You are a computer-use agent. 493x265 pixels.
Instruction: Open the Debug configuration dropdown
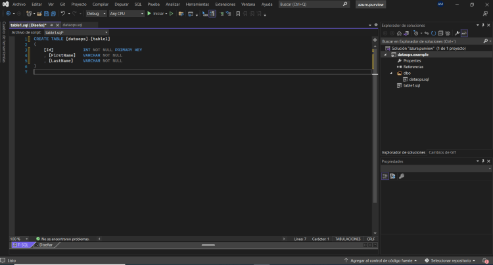[x=96, y=13]
